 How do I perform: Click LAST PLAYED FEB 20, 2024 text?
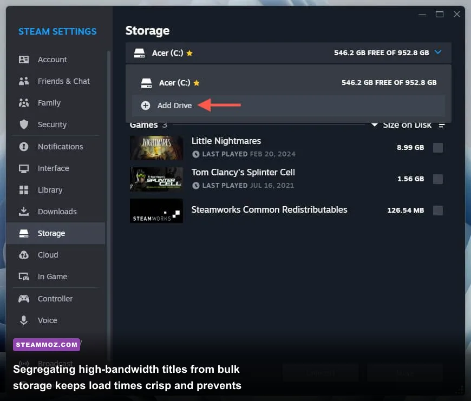[x=248, y=154]
